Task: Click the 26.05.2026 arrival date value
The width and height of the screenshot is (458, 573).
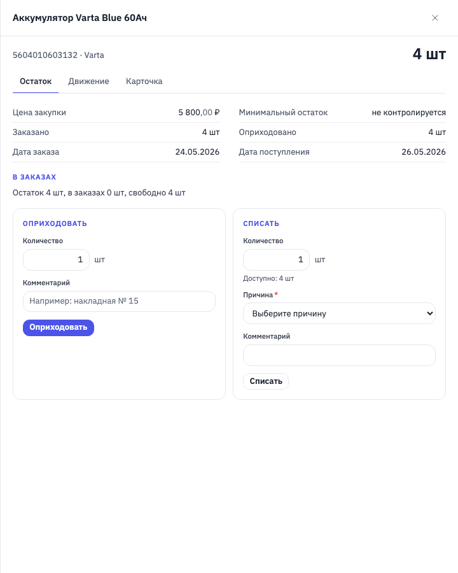Action: [423, 152]
